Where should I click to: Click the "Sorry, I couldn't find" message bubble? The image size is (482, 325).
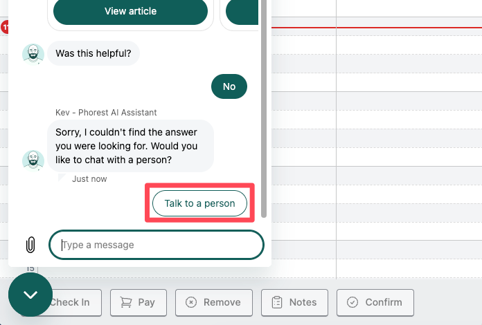tap(130, 146)
